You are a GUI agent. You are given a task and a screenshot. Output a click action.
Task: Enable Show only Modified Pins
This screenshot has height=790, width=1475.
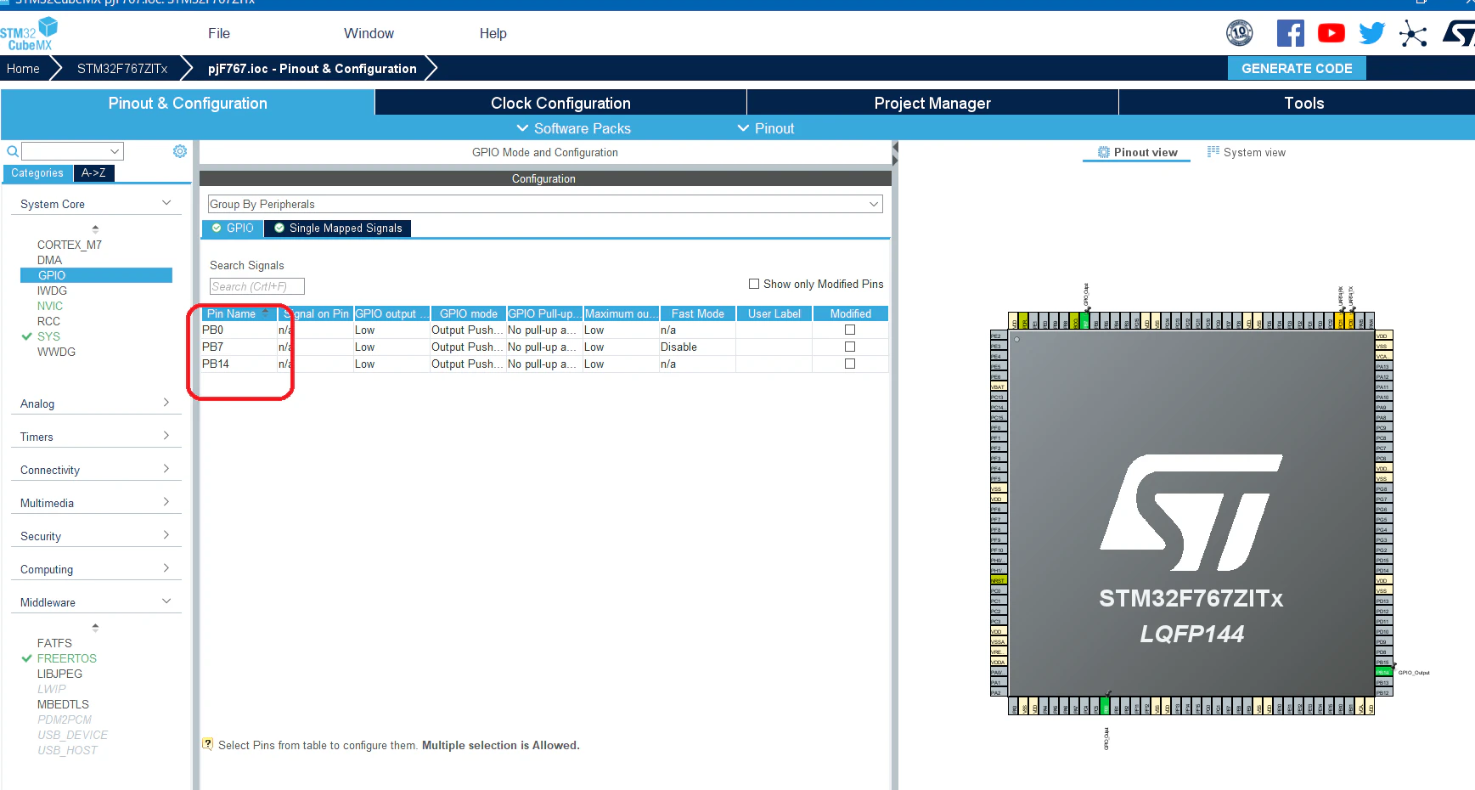[754, 284]
